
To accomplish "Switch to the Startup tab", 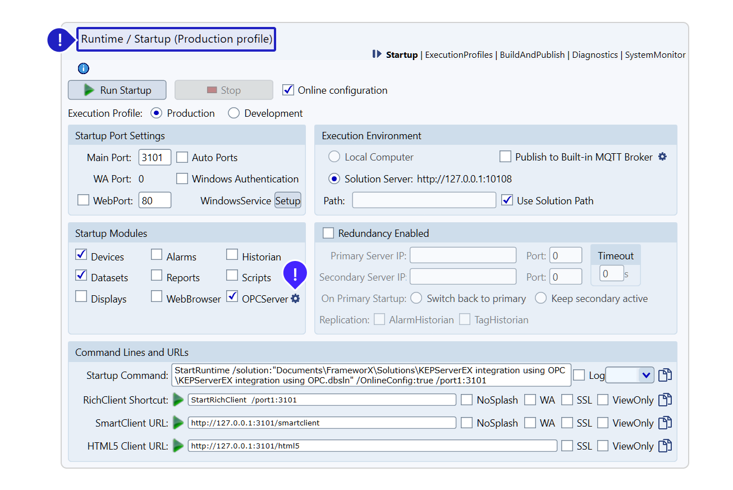I will click(x=402, y=55).
